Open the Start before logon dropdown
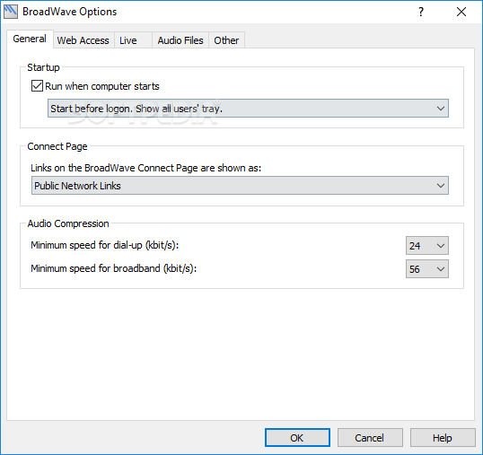The width and height of the screenshot is (483, 455). pyautogui.click(x=248, y=109)
